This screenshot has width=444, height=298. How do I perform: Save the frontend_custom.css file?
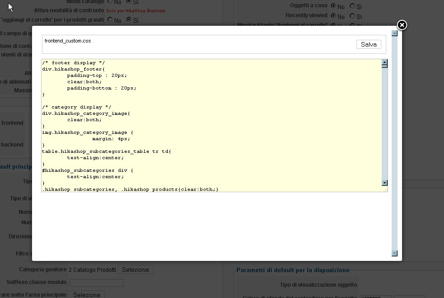pos(369,44)
